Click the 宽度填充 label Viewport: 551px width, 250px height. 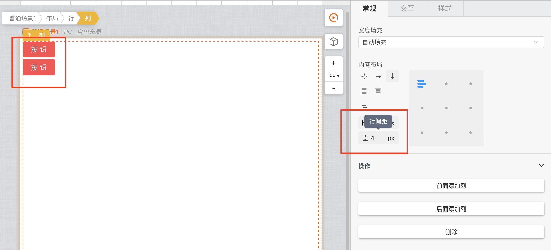point(370,30)
